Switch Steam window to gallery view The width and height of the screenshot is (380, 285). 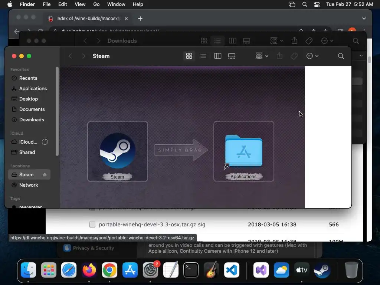tap(232, 56)
